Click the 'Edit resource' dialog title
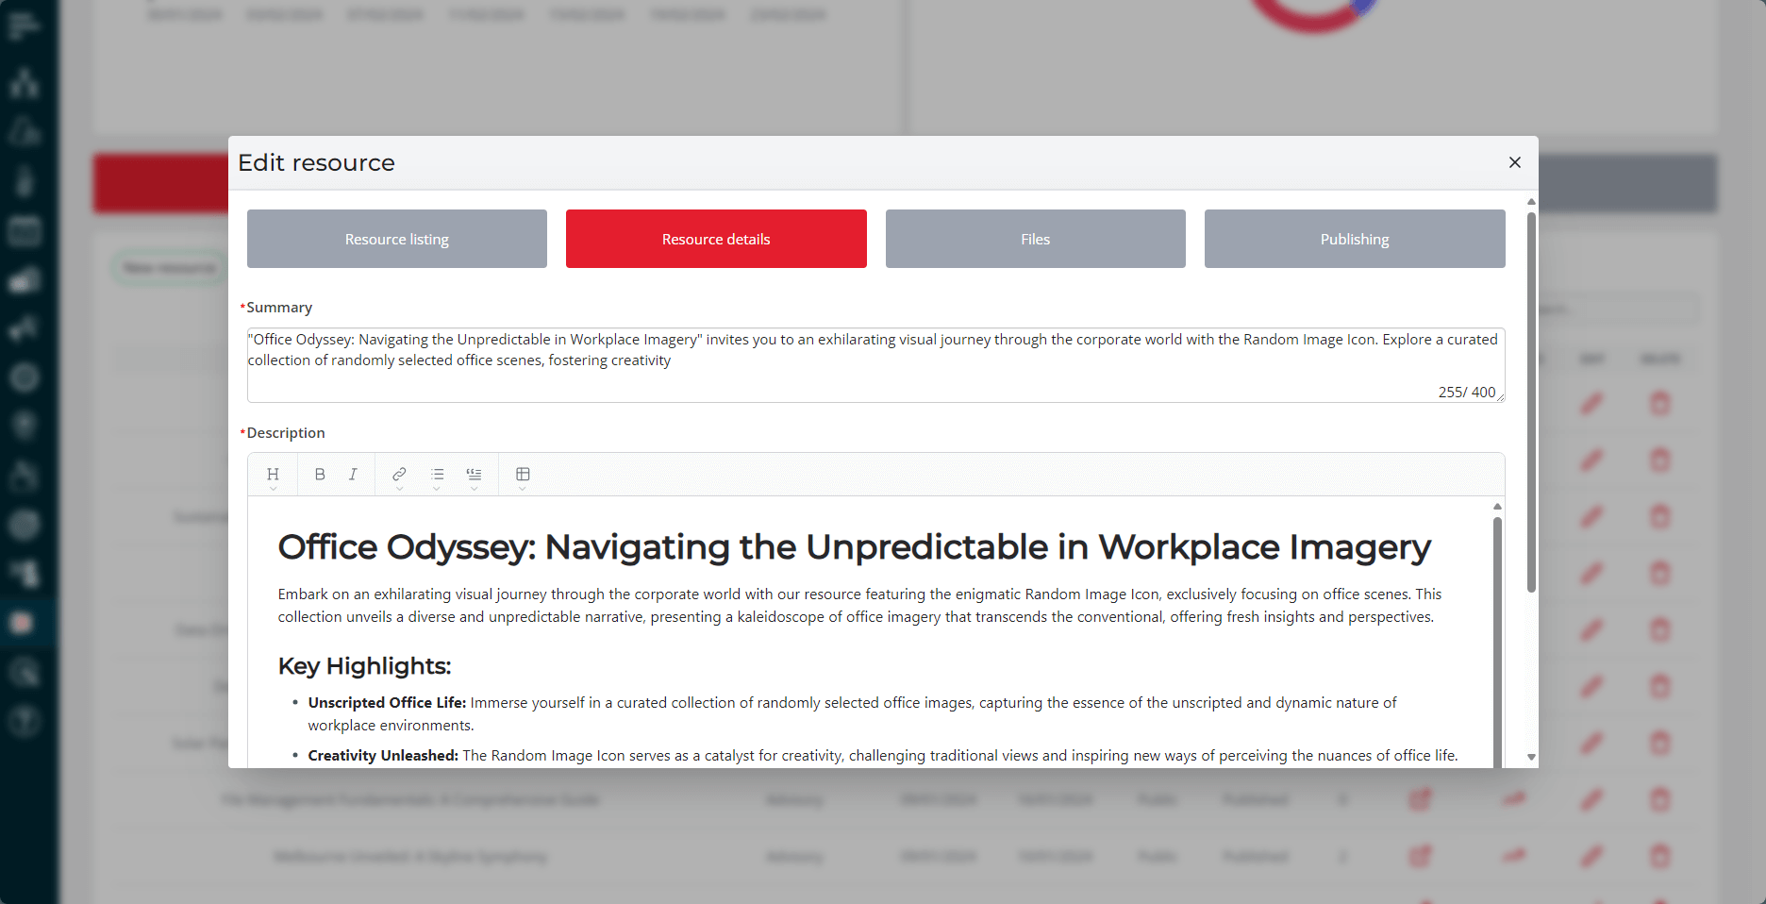The image size is (1766, 904). click(316, 163)
